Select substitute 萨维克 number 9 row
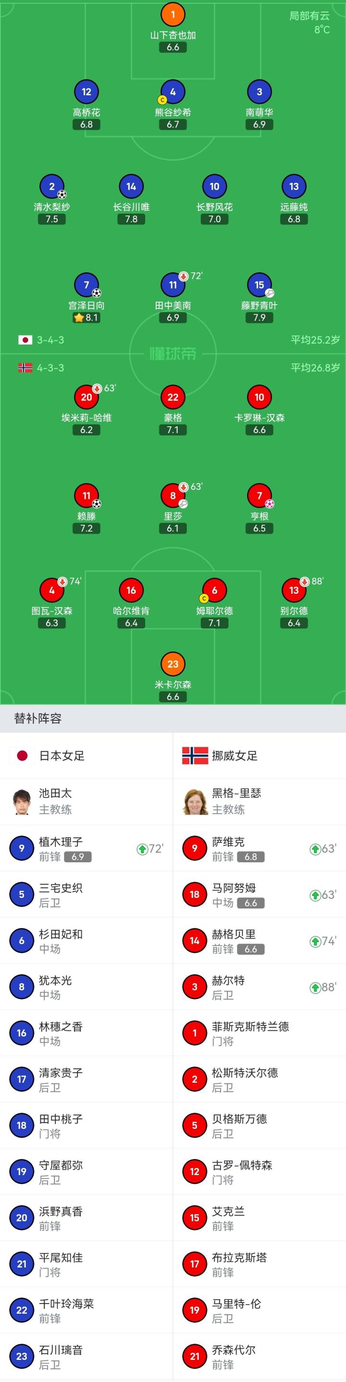The width and height of the screenshot is (346, 1382). tap(259, 848)
